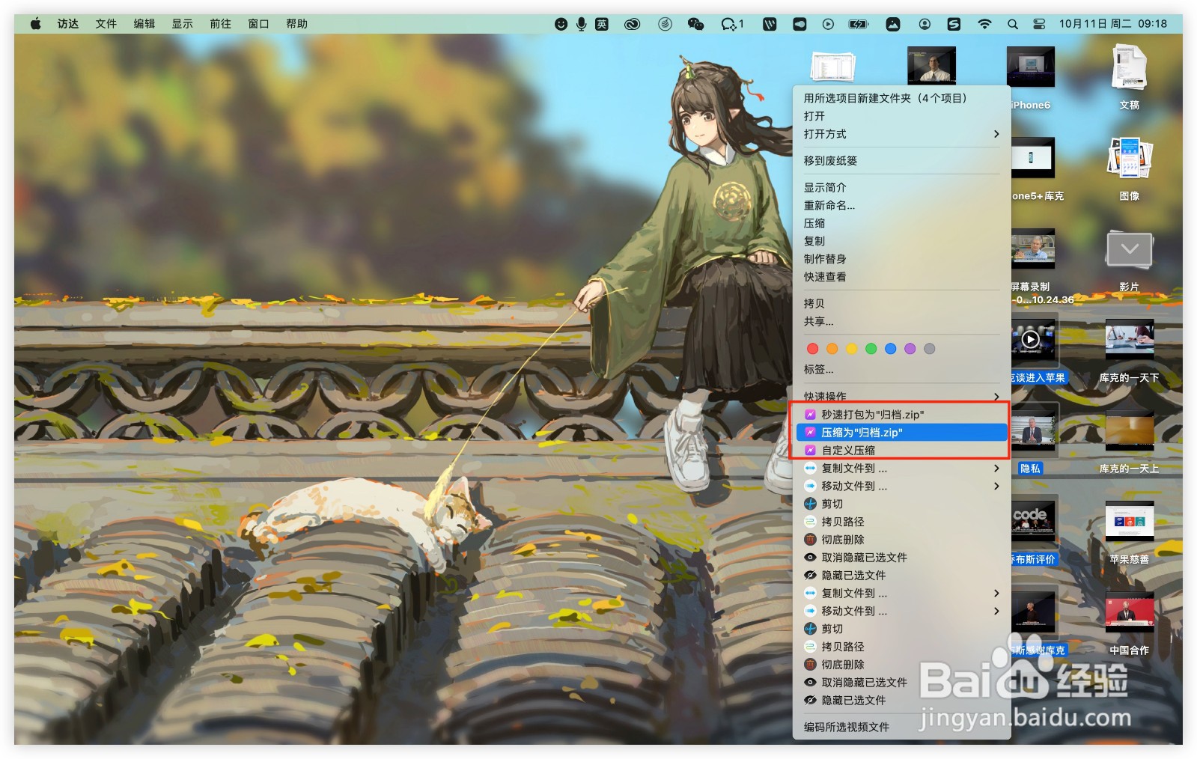
Task: Open the 文件 menu
Action: pos(106,24)
